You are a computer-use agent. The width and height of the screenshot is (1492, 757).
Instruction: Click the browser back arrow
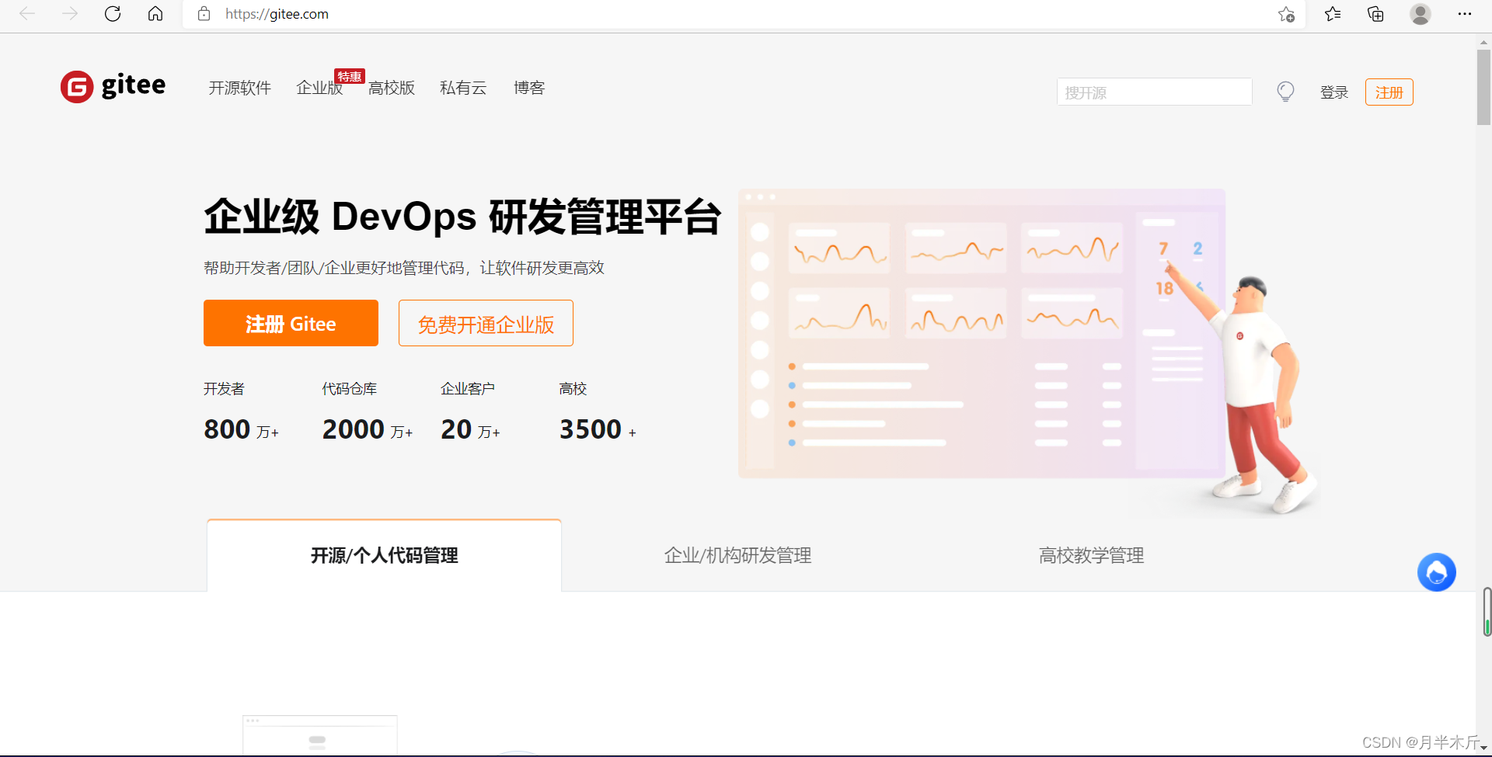pyautogui.click(x=27, y=14)
